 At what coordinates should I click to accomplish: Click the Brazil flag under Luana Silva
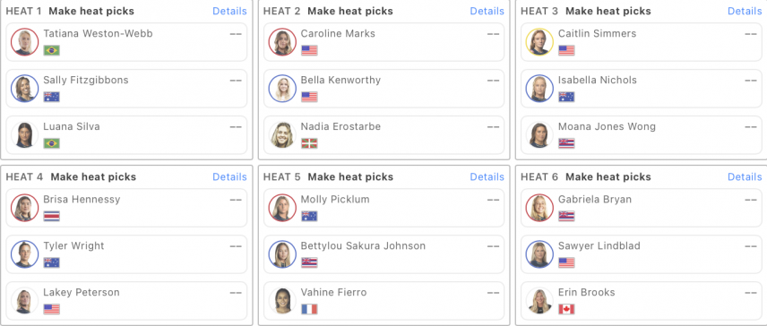pos(51,143)
